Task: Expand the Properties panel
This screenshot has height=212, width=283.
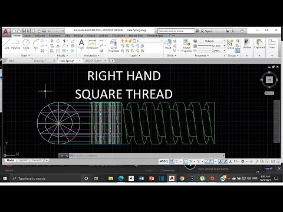Action: tap(202, 55)
